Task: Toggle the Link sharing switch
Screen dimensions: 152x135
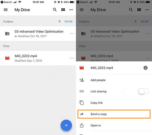Action: point(143,92)
